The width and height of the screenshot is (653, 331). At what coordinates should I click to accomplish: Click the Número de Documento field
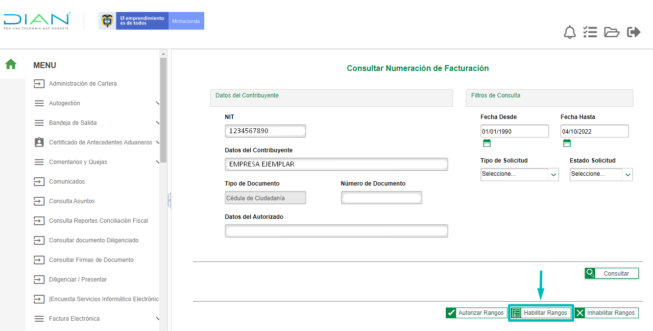coord(381,198)
